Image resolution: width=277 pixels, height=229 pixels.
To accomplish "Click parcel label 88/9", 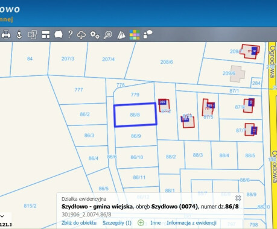I will click(x=252, y=194).
